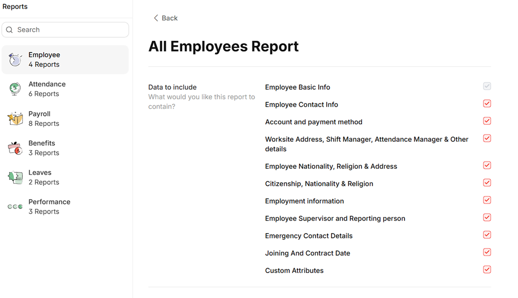Open the Performance 3 Reports category

65,207
